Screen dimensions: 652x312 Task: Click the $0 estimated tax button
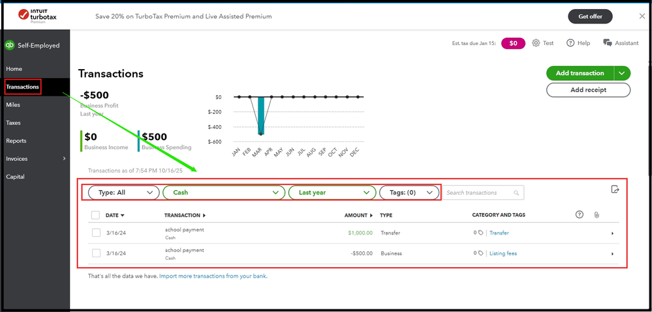513,43
